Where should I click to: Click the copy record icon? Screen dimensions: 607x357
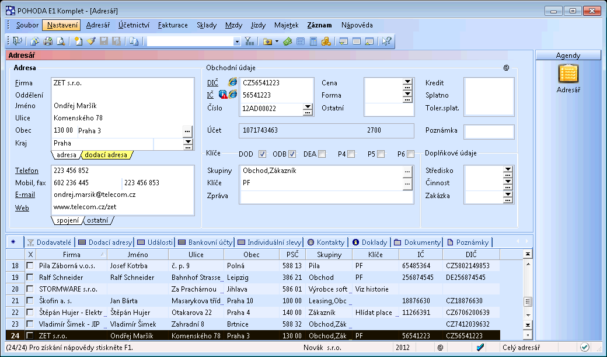(x=134, y=41)
